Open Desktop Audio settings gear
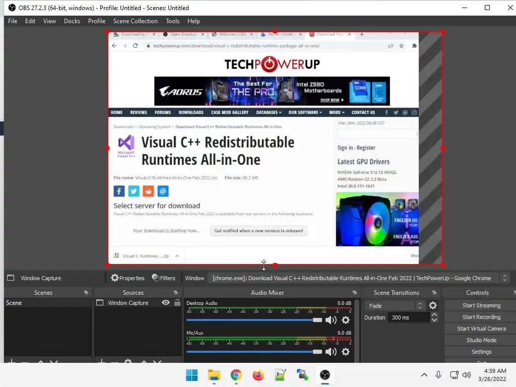Viewport: 516px width, 387px height. [x=346, y=320]
